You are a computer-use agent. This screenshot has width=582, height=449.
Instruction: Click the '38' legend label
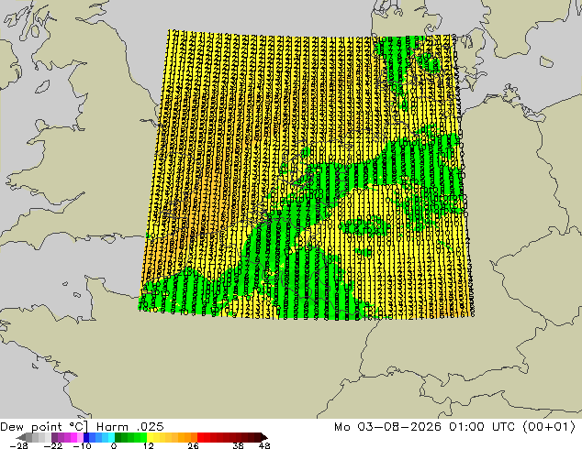[239, 445]
